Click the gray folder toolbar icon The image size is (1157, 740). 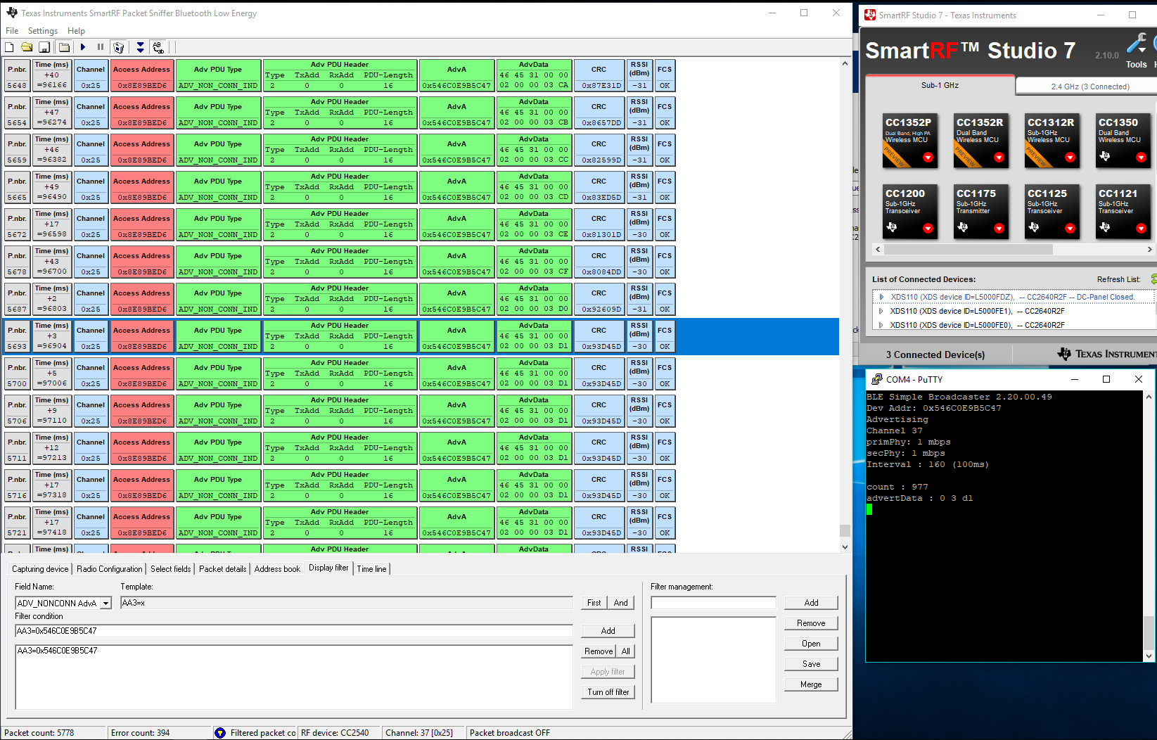coord(64,47)
